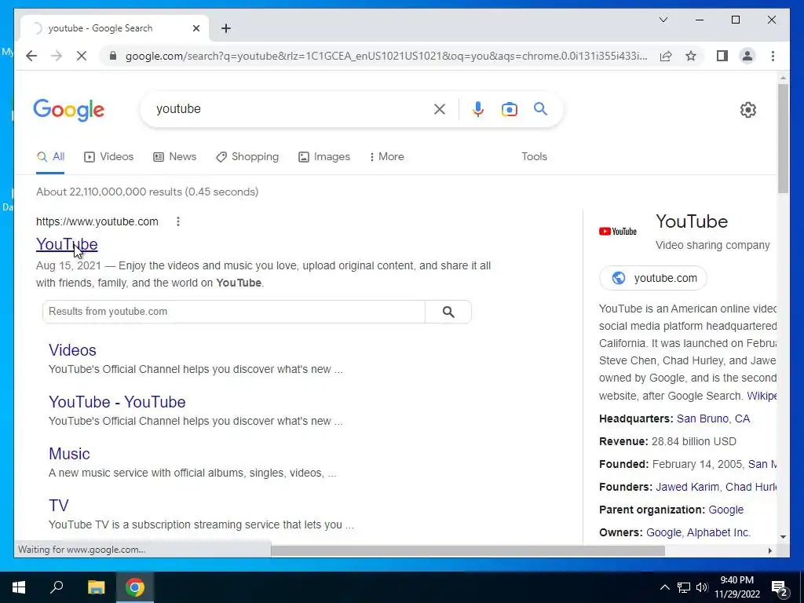Open San Bruno, CA headquarters link
The image size is (804, 603).
pos(713,418)
